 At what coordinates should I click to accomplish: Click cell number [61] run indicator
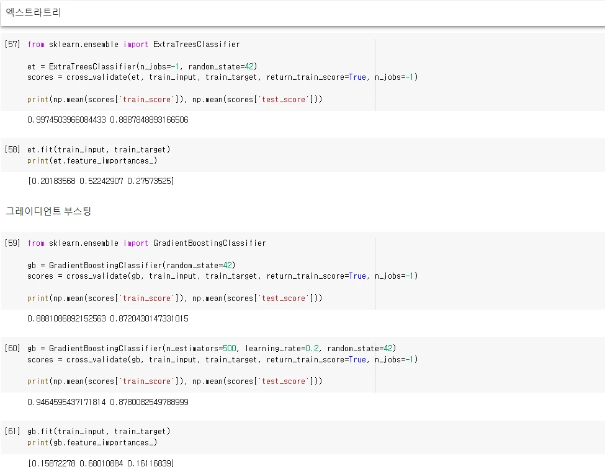(12, 431)
